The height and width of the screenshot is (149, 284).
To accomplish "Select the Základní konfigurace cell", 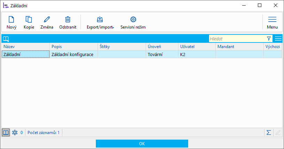I will [x=74, y=54].
